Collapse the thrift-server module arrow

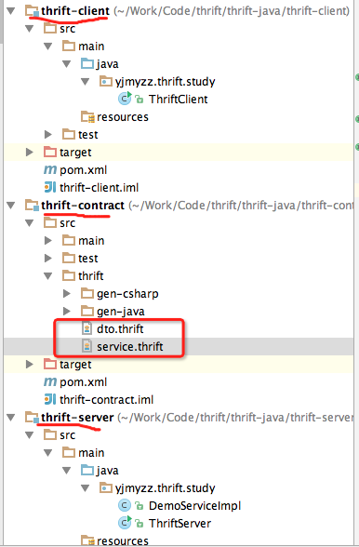11,417
